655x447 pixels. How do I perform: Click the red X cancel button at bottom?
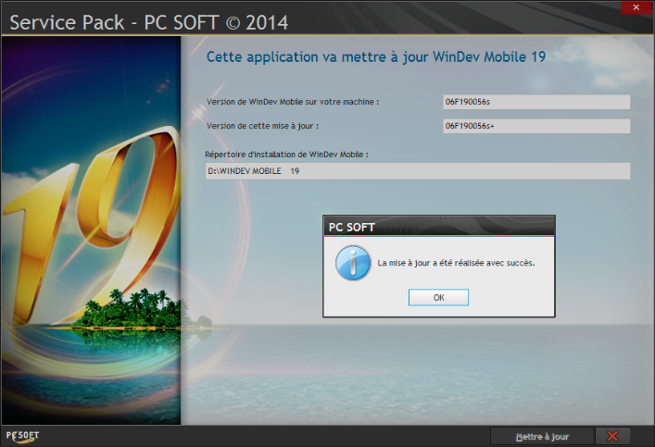[611, 436]
